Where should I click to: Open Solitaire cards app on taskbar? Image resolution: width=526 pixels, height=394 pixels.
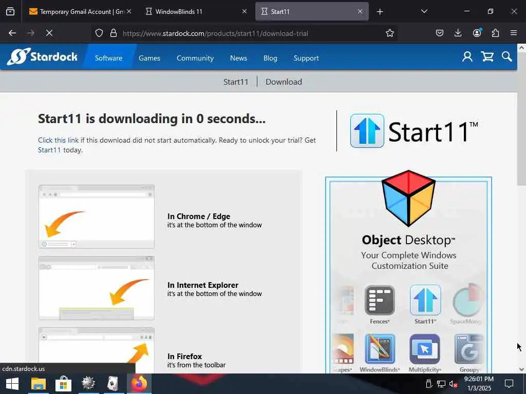[x=113, y=384]
